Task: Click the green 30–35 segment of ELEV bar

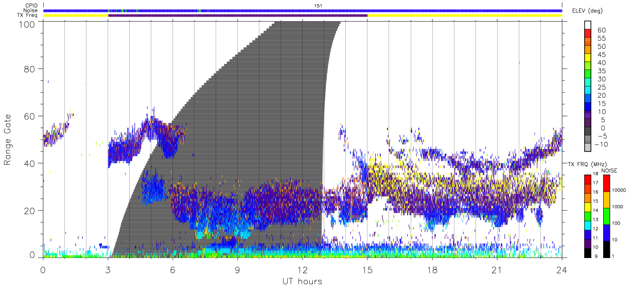Action: pos(588,74)
